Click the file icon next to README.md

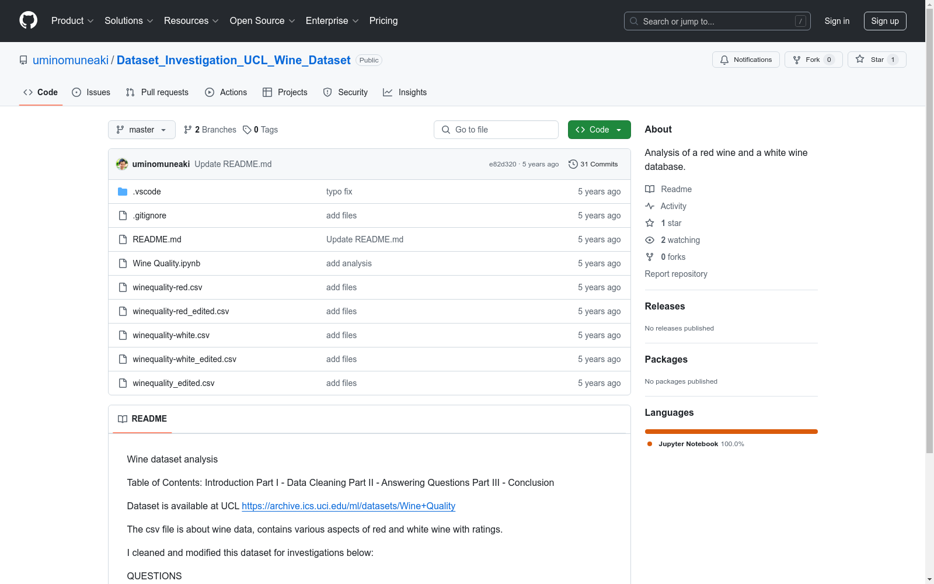coord(123,239)
